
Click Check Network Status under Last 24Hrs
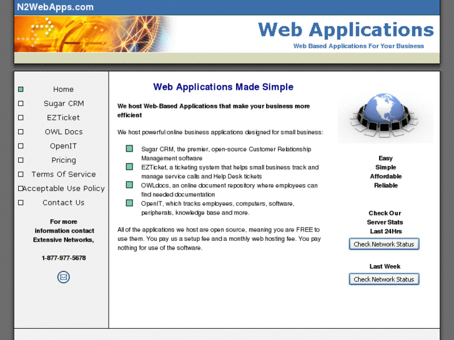[x=384, y=244]
